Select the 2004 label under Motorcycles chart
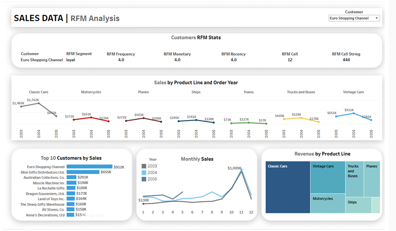The width and height of the screenshot is (396, 231). pyautogui.click(x=91, y=133)
